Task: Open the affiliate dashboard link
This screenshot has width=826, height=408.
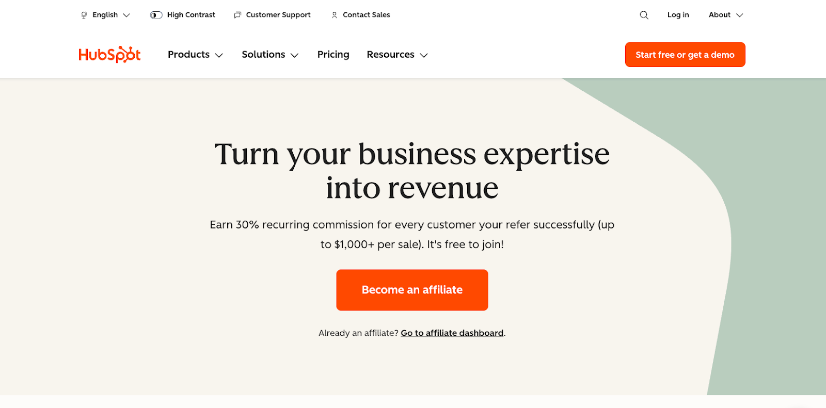Action: [452, 333]
